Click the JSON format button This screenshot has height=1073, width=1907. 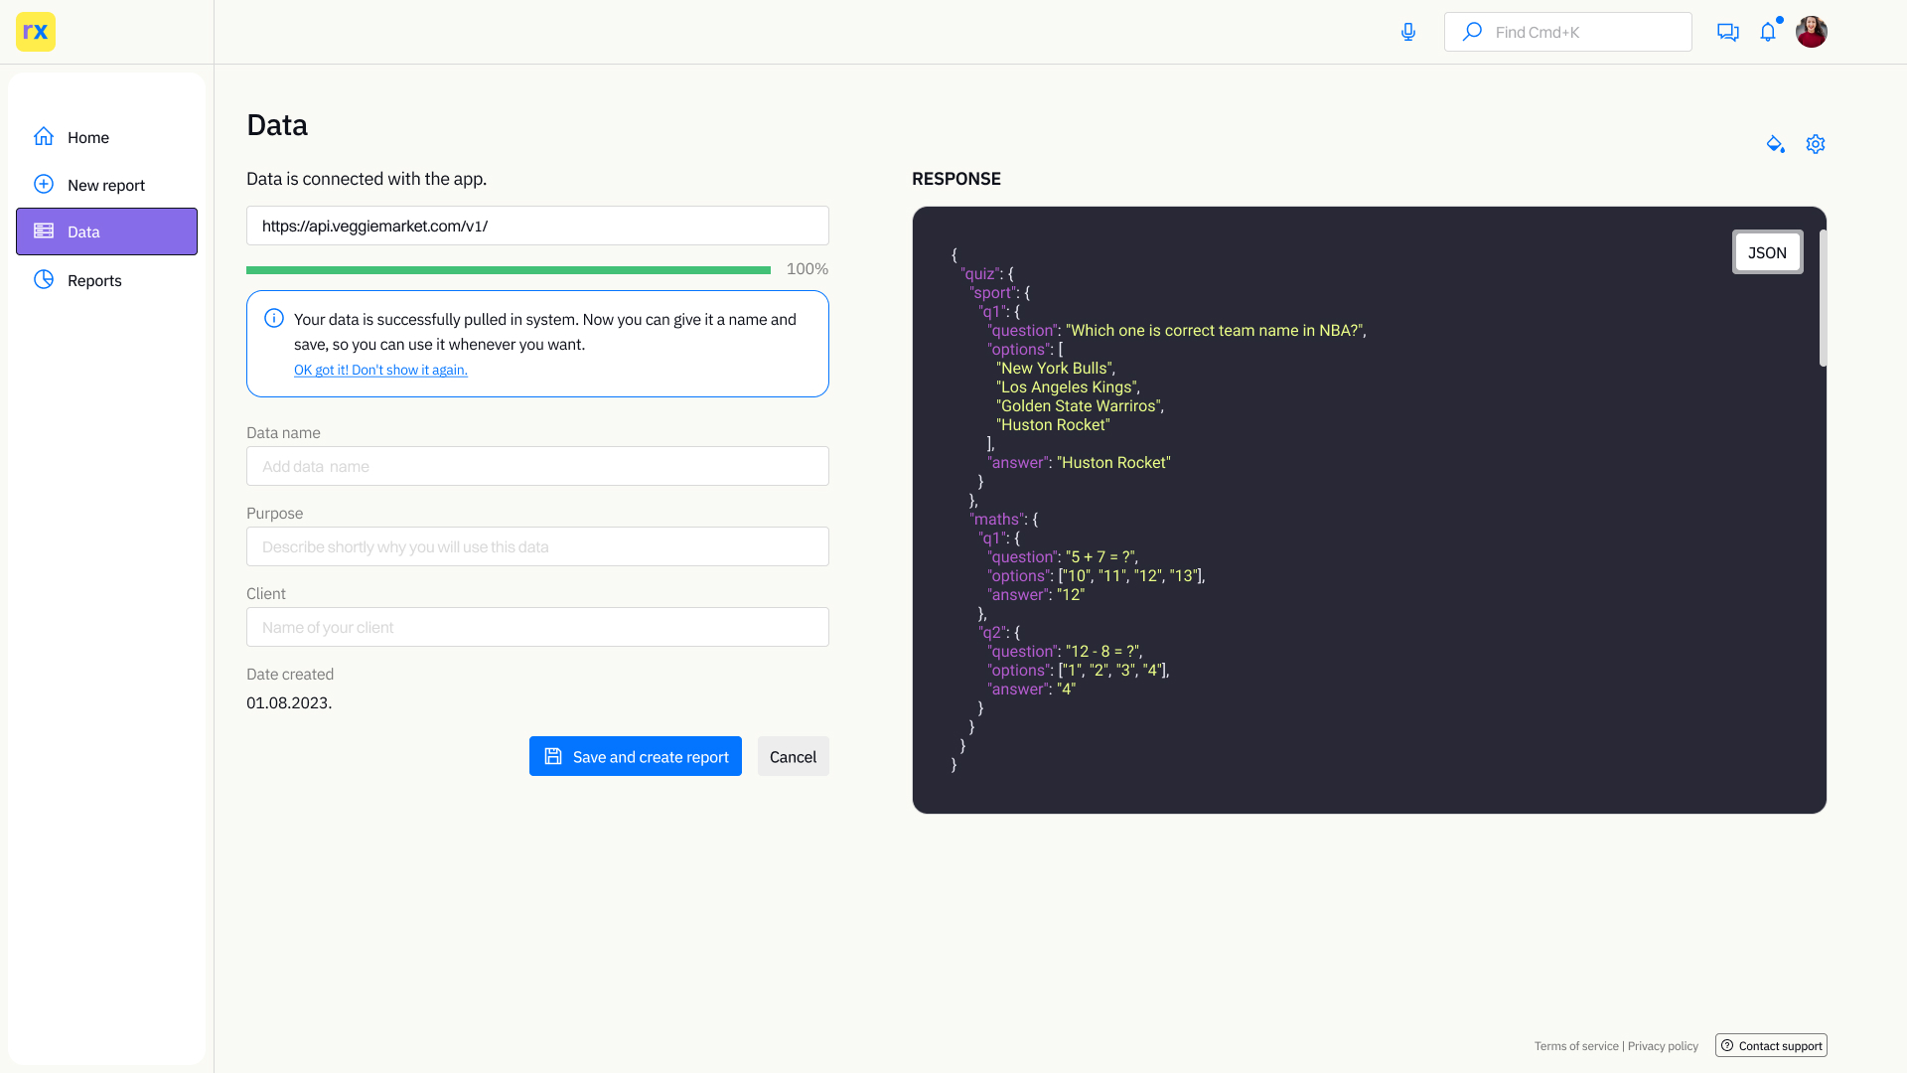pos(1767,252)
